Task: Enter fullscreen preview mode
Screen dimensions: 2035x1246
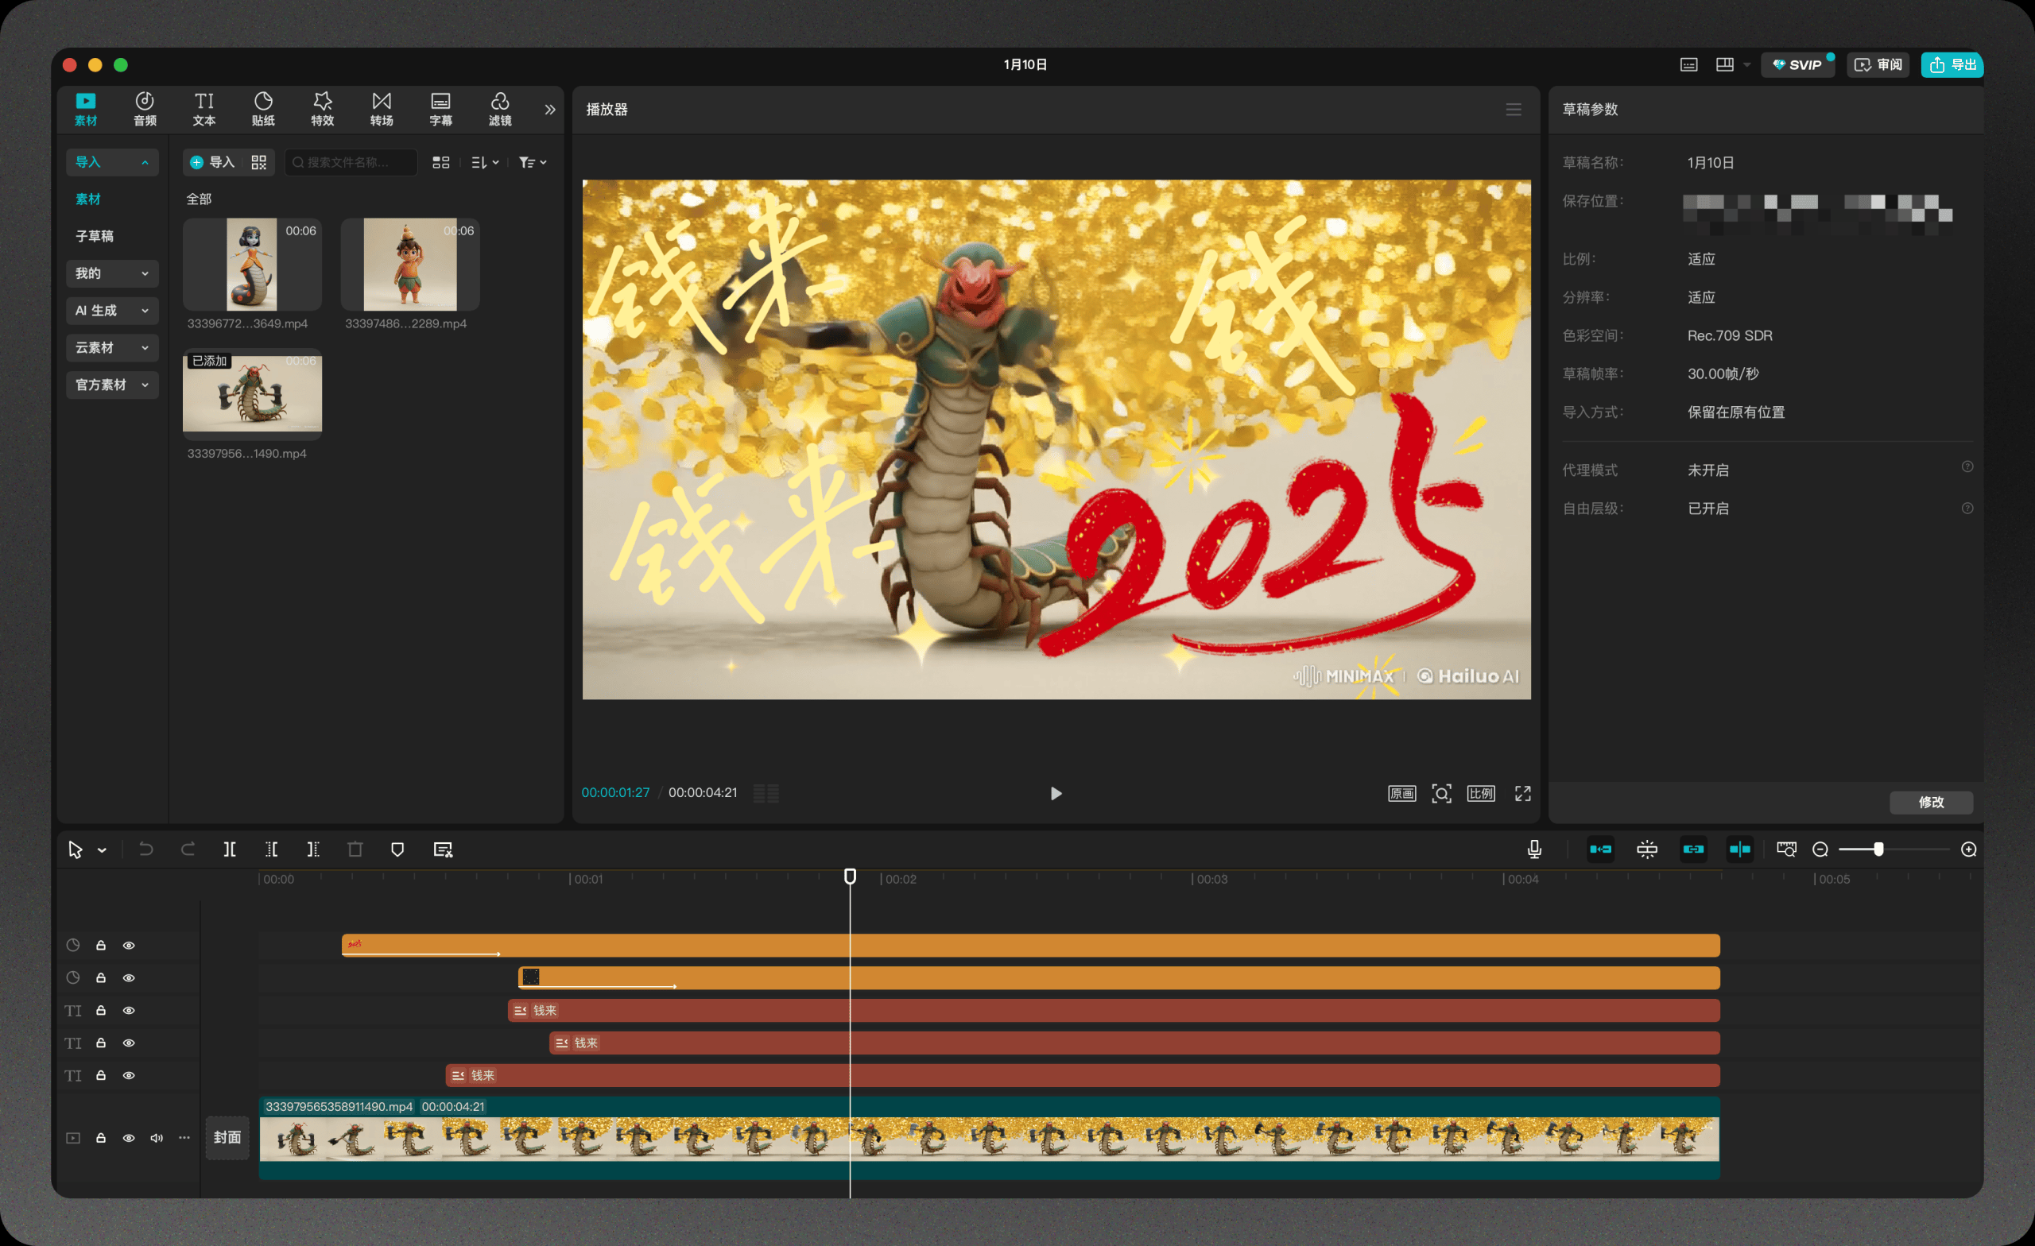Action: point(1522,793)
